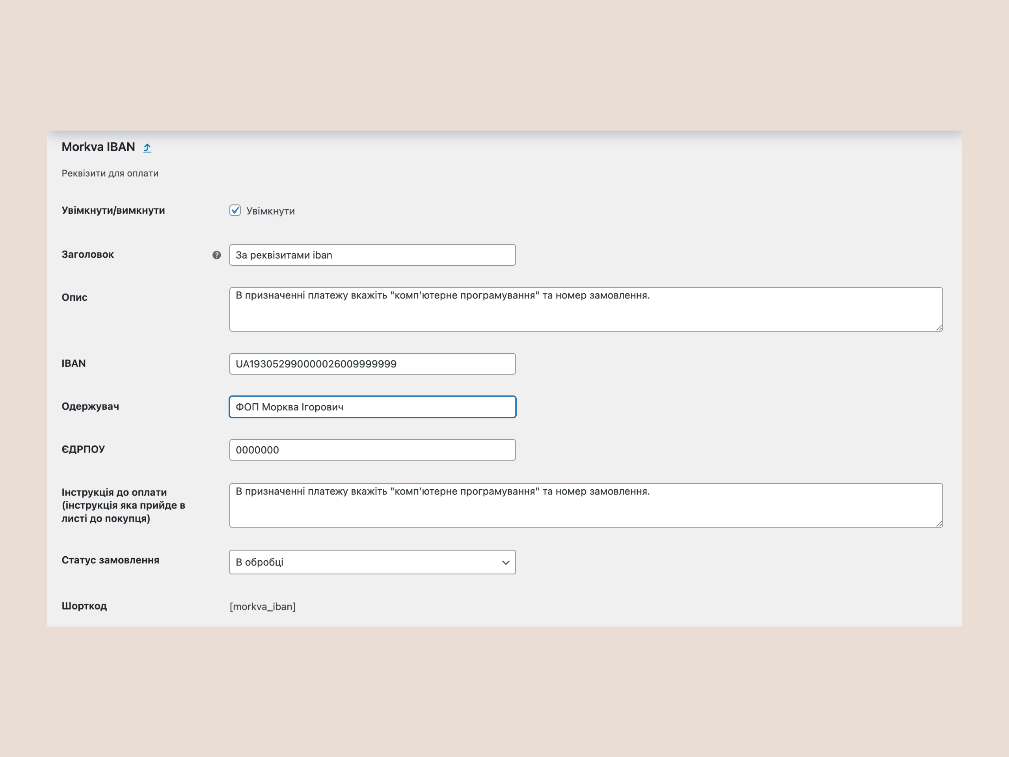Screen dimensions: 1009x757
Task: Click the Заголовок input field
Action: pos(373,255)
